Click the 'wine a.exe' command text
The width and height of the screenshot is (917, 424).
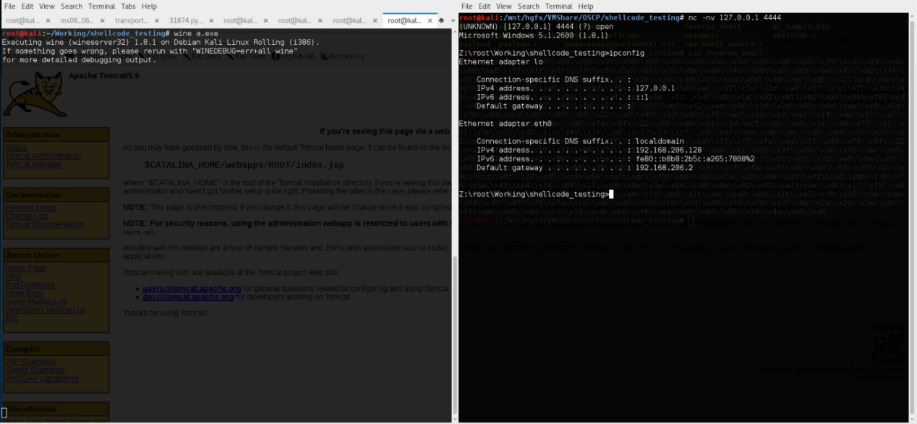(195, 33)
